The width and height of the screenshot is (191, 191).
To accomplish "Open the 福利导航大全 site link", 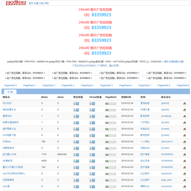I will [10, 129].
